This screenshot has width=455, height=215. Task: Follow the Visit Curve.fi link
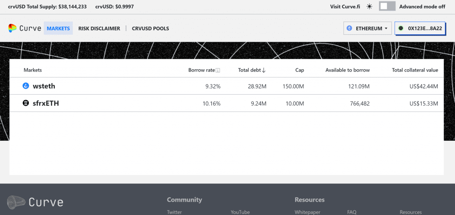click(x=345, y=7)
